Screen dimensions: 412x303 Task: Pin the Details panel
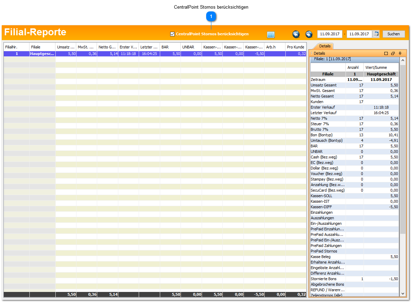click(x=400, y=53)
